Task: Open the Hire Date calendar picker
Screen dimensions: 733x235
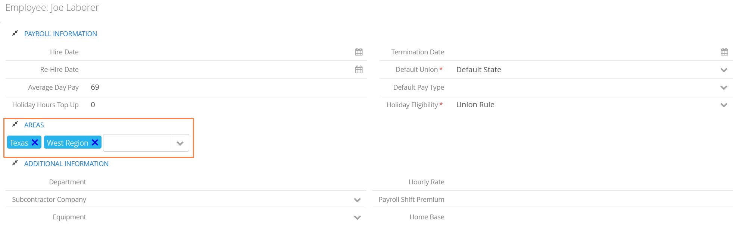Action: [x=359, y=52]
